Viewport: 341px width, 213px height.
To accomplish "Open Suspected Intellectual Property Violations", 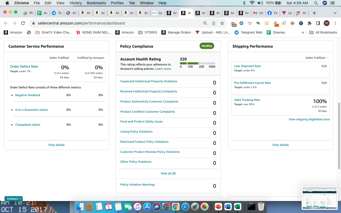I will pos(149,81).
